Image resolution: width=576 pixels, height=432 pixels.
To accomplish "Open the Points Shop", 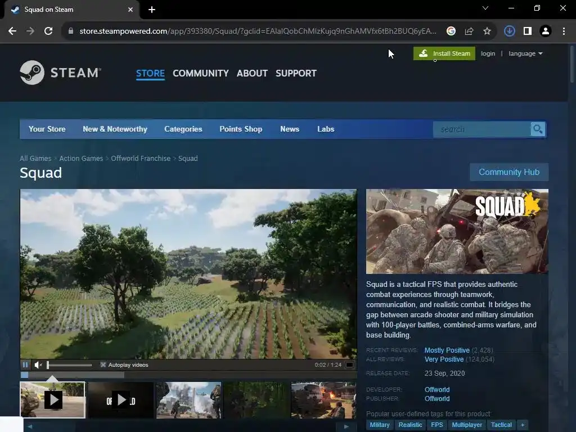I will pyautogui.click(x=241, y=129).
